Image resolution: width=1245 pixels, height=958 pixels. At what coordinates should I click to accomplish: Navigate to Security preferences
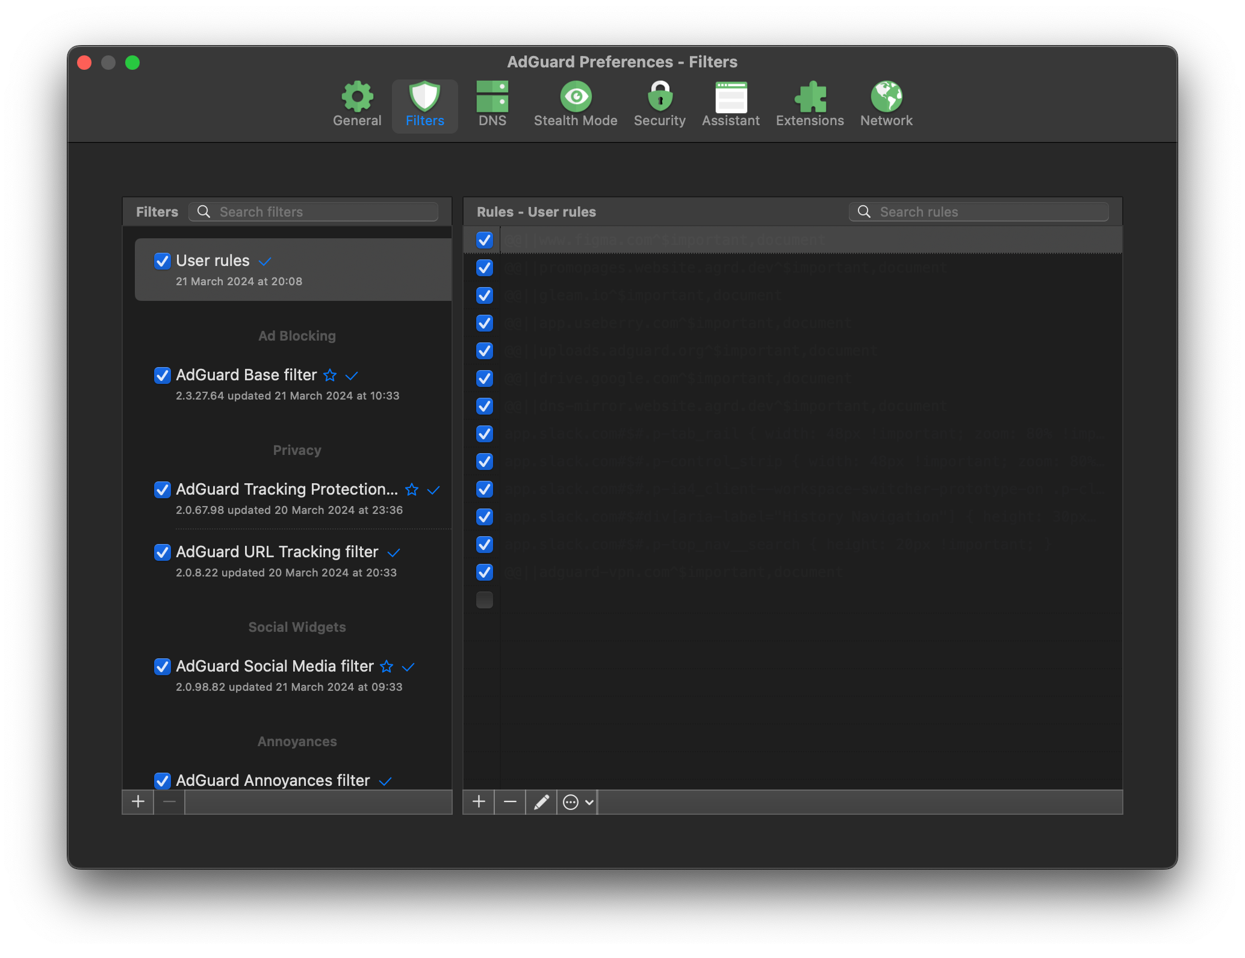(658, 104)
